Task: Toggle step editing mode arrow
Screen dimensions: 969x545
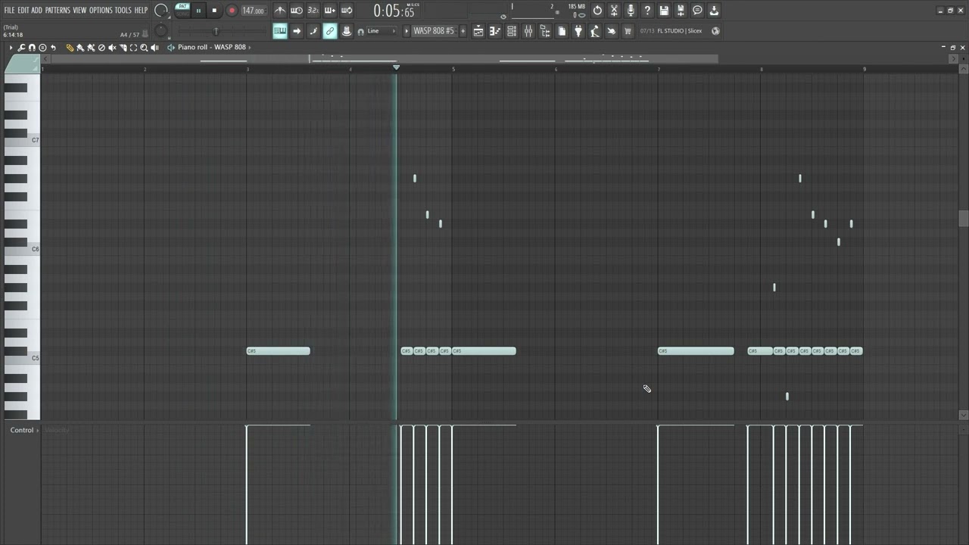Action: click(x=297, y=31)
